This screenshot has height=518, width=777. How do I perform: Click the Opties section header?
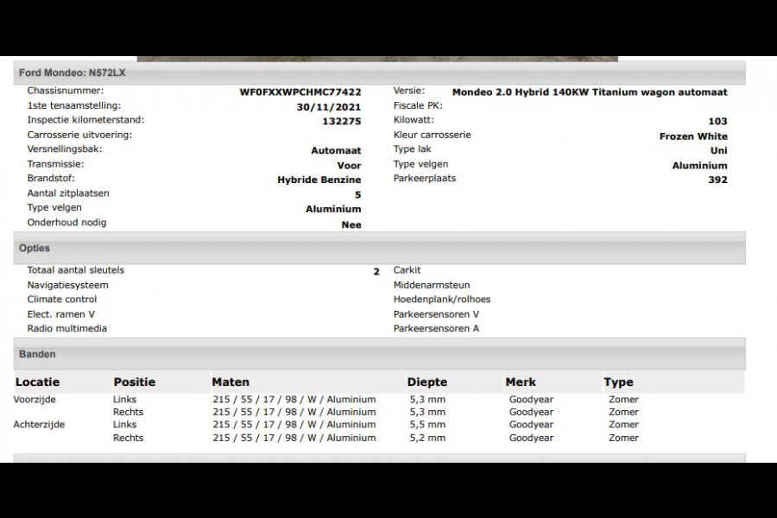(35, 249)
